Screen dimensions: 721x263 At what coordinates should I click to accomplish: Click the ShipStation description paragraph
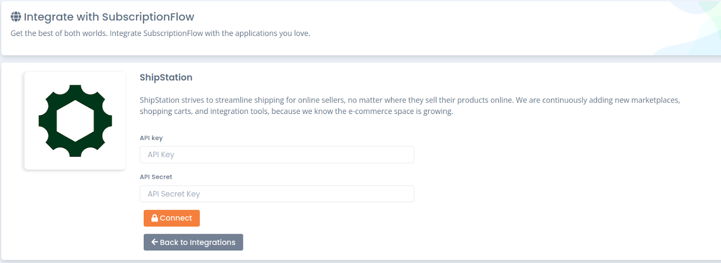point(410,105)
